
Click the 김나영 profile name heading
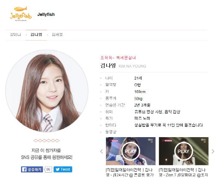coord(108,66)
